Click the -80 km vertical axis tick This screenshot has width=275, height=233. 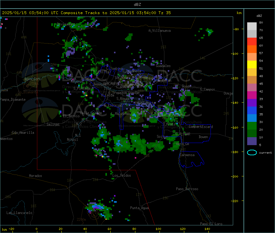236,29
